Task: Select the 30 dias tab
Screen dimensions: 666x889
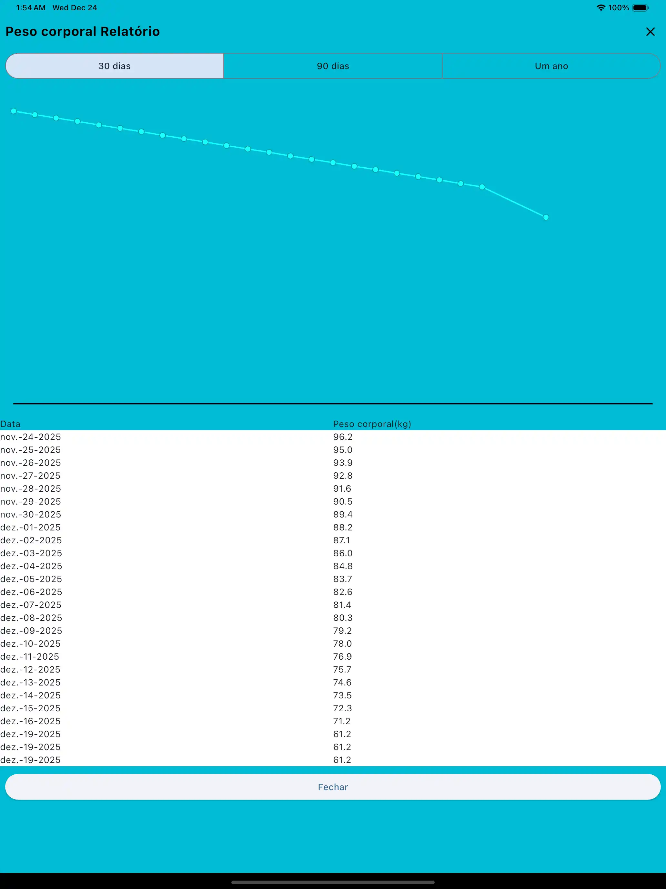Action: tap(115, 66)
